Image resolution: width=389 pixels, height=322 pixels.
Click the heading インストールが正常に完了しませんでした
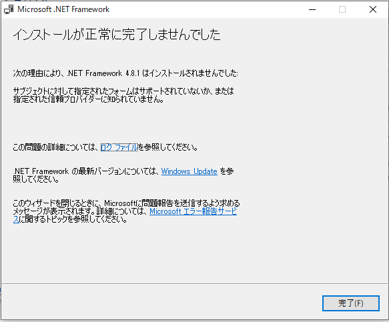pos(117,34)
